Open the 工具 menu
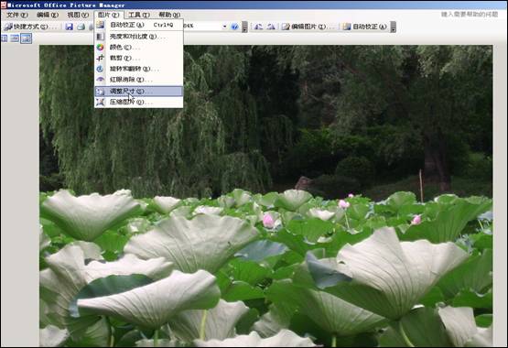This screenshot has height=348, width=508. coord(139,15)
